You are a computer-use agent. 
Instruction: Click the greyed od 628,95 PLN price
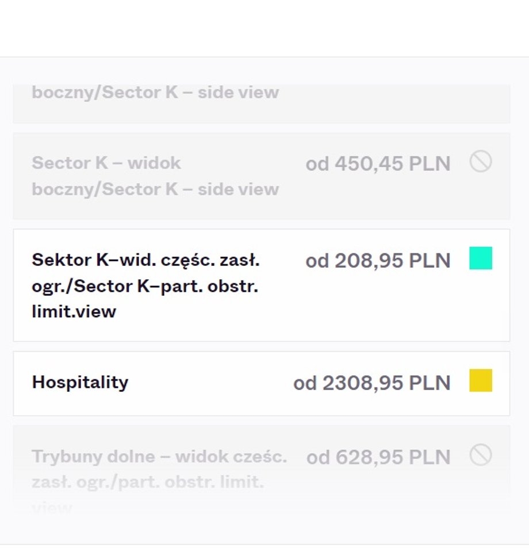[x=378, y=458]
